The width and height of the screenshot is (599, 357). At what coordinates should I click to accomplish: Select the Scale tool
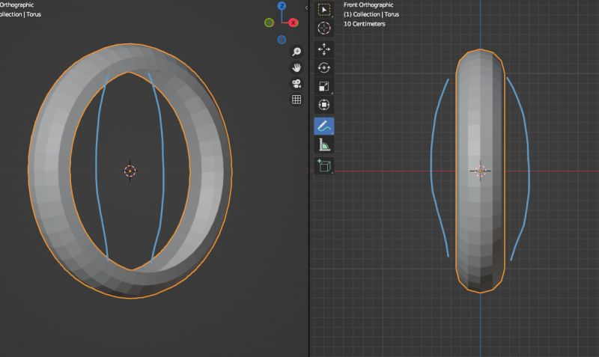(x=324, y=86)
